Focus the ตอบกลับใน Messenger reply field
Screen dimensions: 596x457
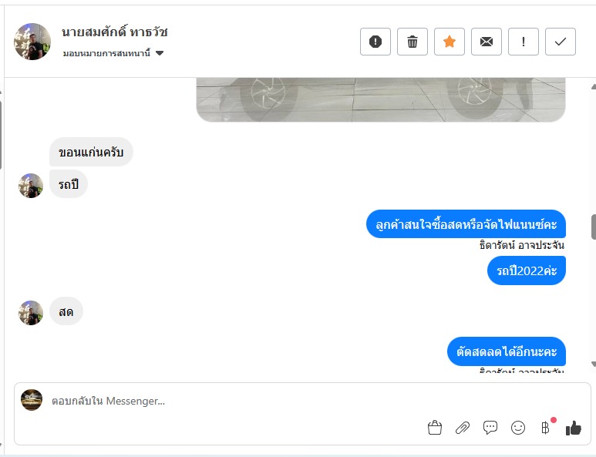231,401
